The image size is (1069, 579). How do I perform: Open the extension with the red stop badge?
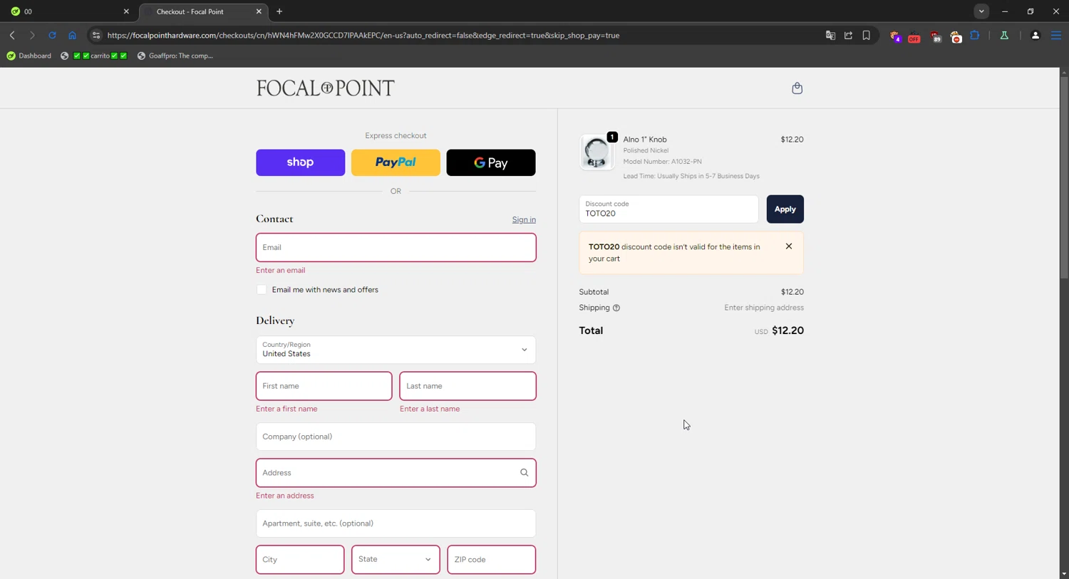tap(956, 36)
